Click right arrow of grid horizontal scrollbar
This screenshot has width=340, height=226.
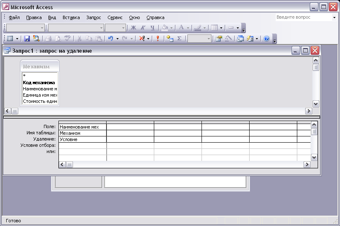tap(307, 164)
